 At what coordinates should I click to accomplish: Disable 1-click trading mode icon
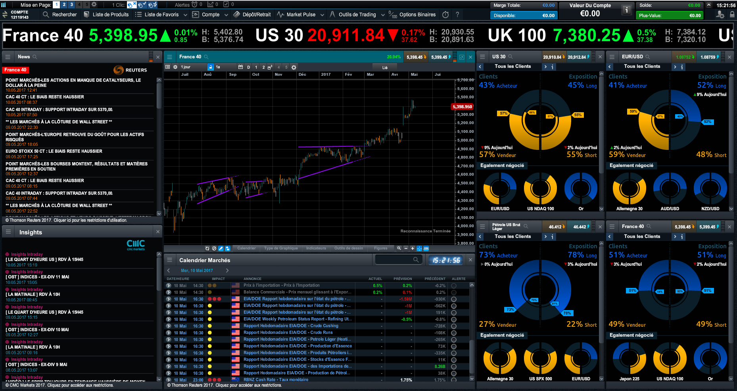pos(132,5)
